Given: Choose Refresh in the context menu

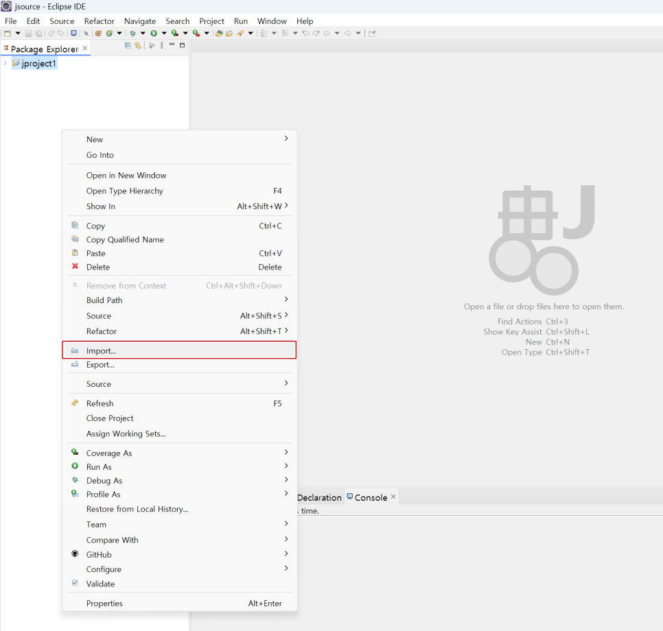Looking at the screenshot, I should (179, 403).
